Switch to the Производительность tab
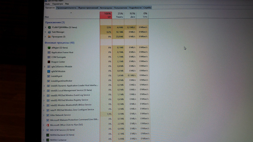This screenshot has width=253, height=142. 66,8
